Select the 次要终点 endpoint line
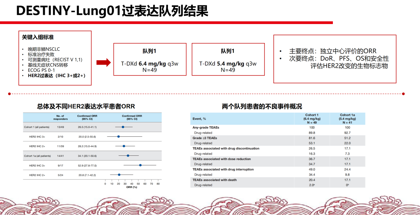 coord(339,58)
